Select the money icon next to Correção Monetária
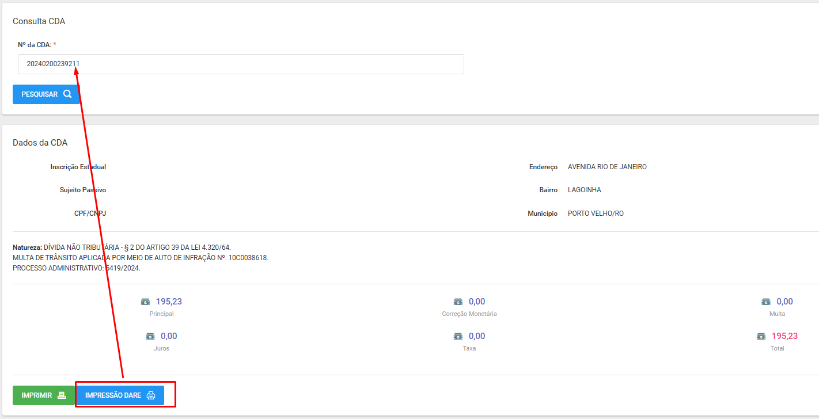The width and height of the screenshot is (819, 419). pyautogui.click(x=458, y=302)
